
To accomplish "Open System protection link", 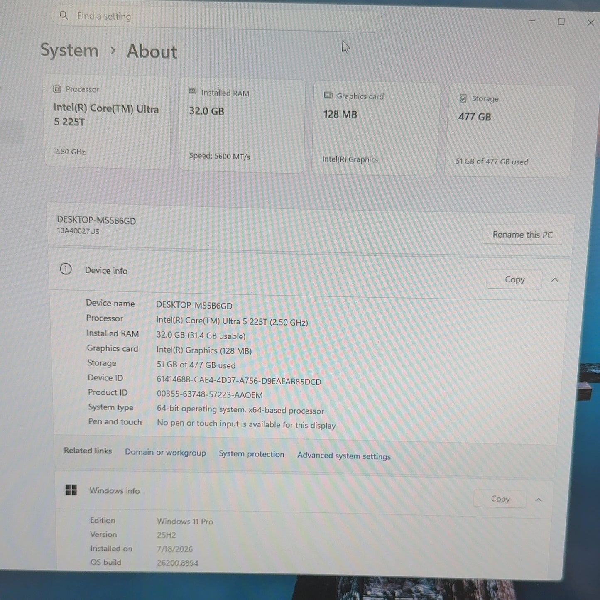I will pos(251,454).
